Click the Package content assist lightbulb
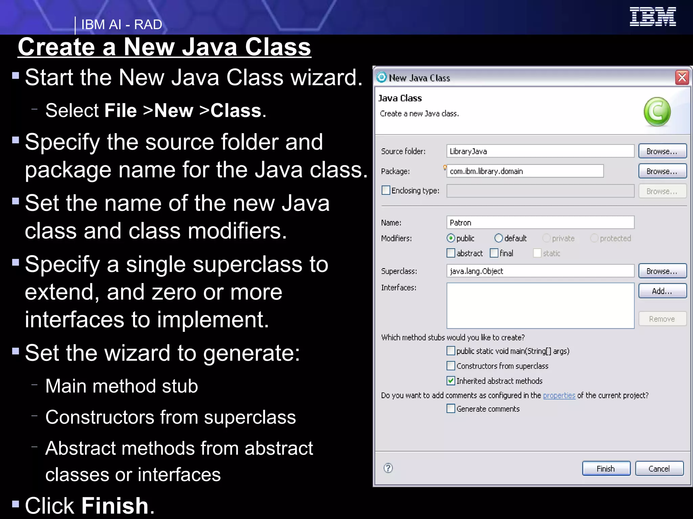 click(445, 167)
